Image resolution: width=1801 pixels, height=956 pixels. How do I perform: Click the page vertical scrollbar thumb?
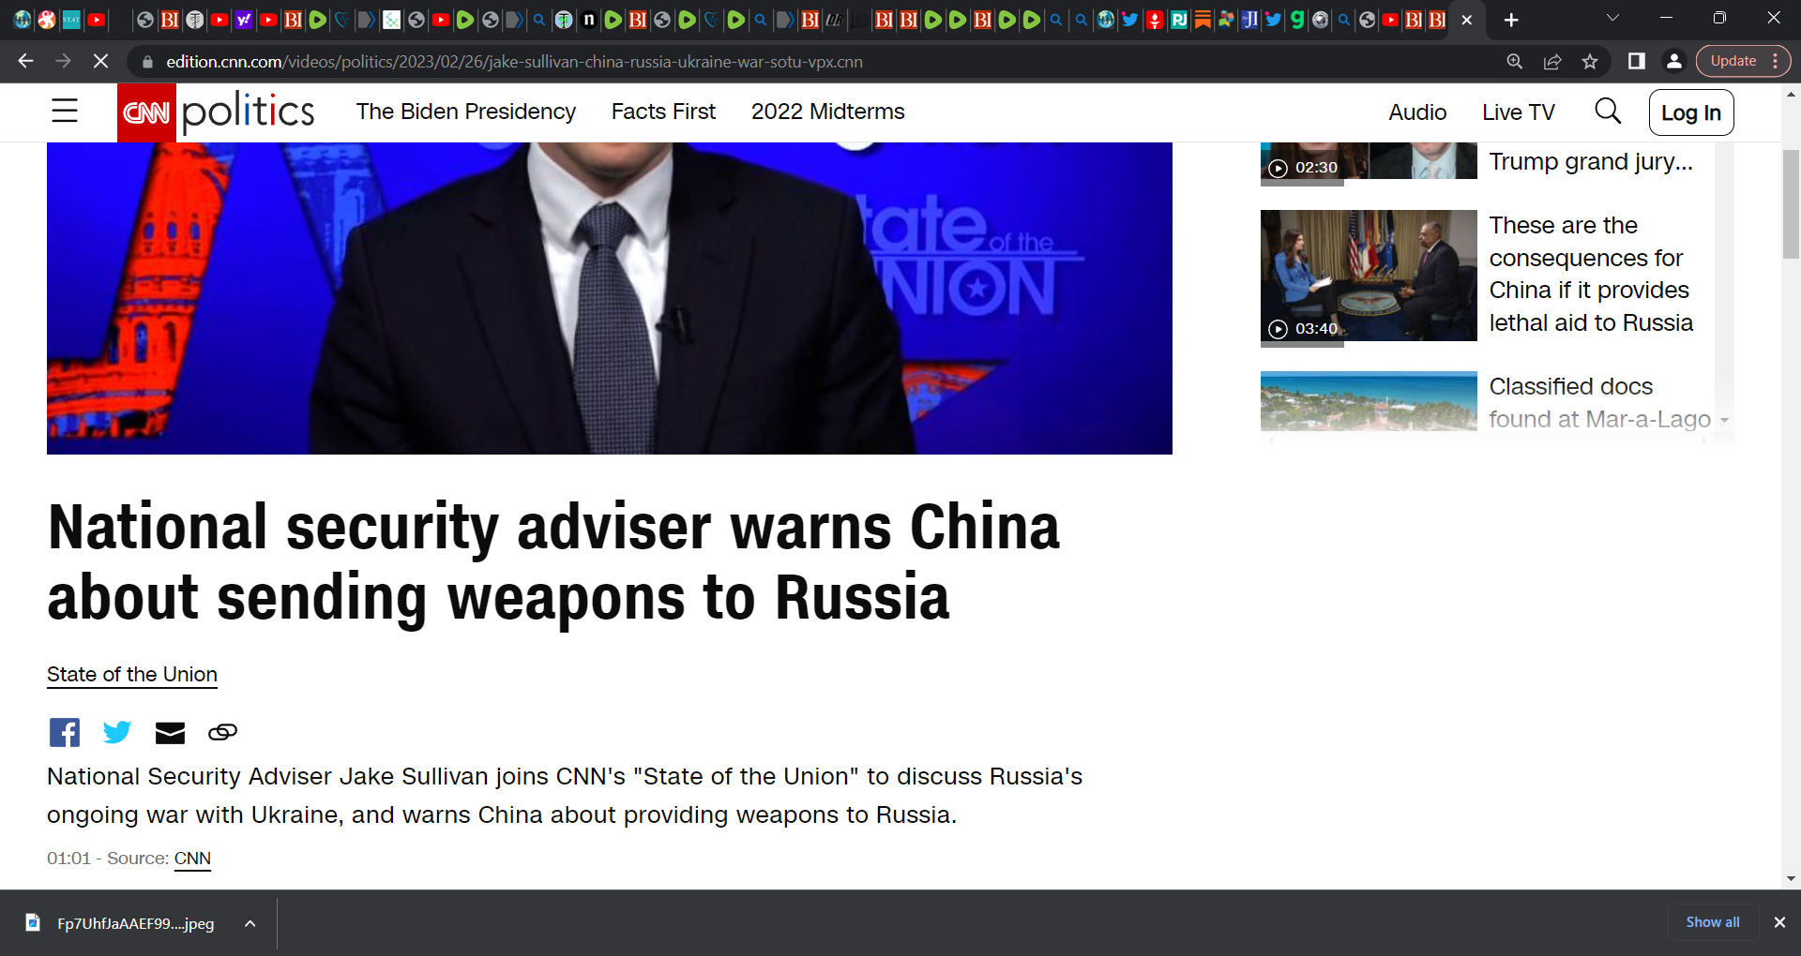1791,203
